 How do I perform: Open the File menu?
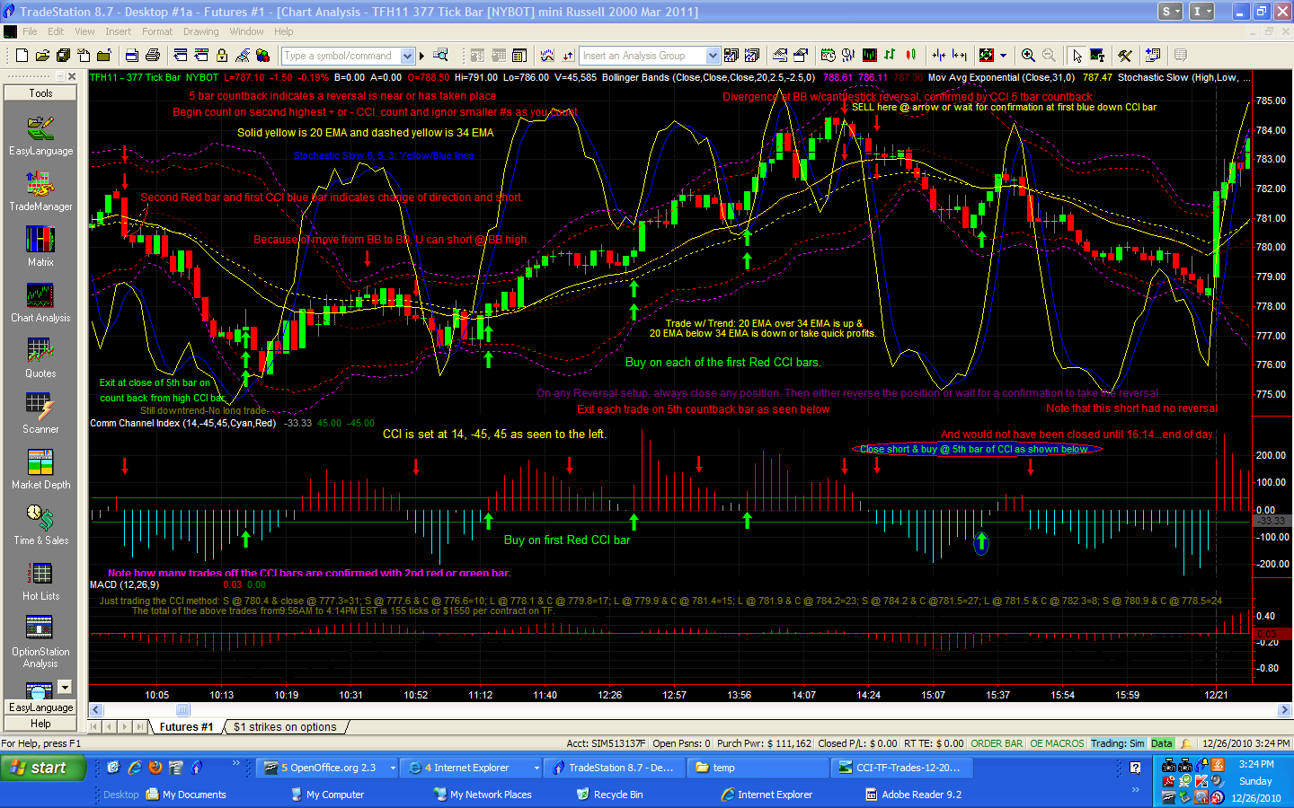pyautogui.click(x=30, y=31)
